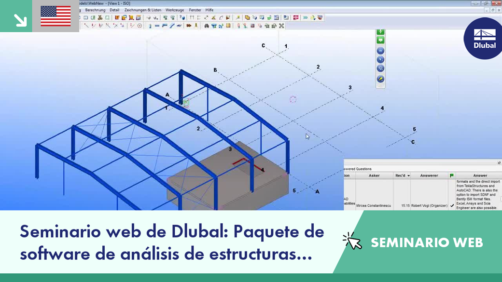Click the 15:15 received time cell
Screen dimensions: 502x282
click(x=405, y=205)
